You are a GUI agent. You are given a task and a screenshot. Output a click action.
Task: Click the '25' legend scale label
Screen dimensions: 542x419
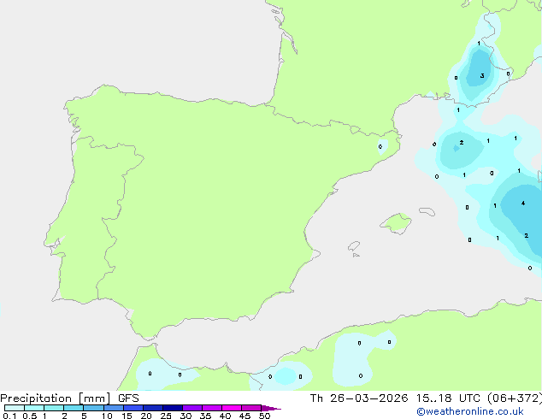[x=166, y=416]
